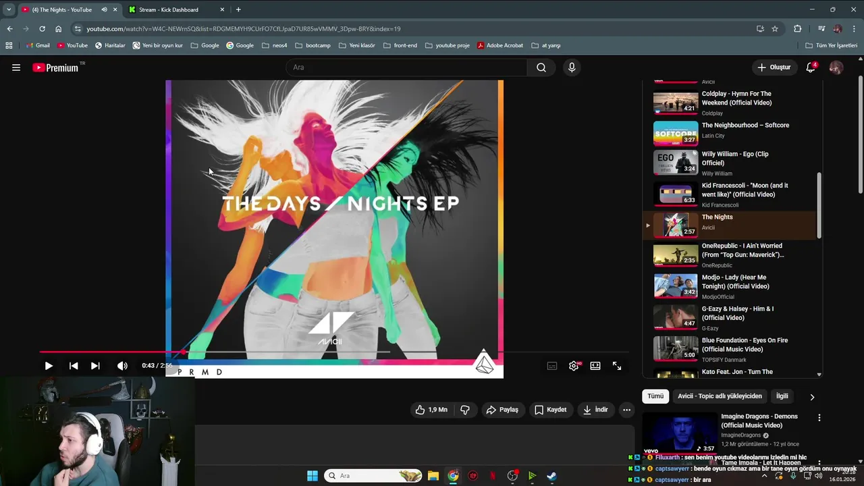Open the bootcamp bookmarks folder
This screenshot has width=864, height=486.
(x=313, y=45)
